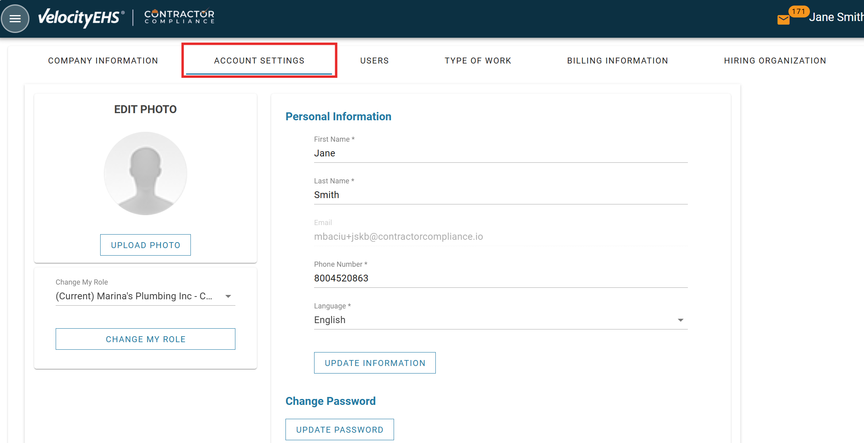
Task: Click the 171 notification badge
Action: click(798, 12)
